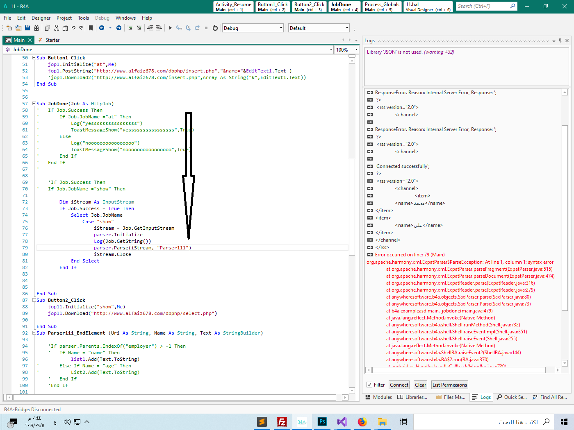Viewport: 574px width, 430px height.
Task: Click the Clear button in Logs
Action: pos(420,385)
